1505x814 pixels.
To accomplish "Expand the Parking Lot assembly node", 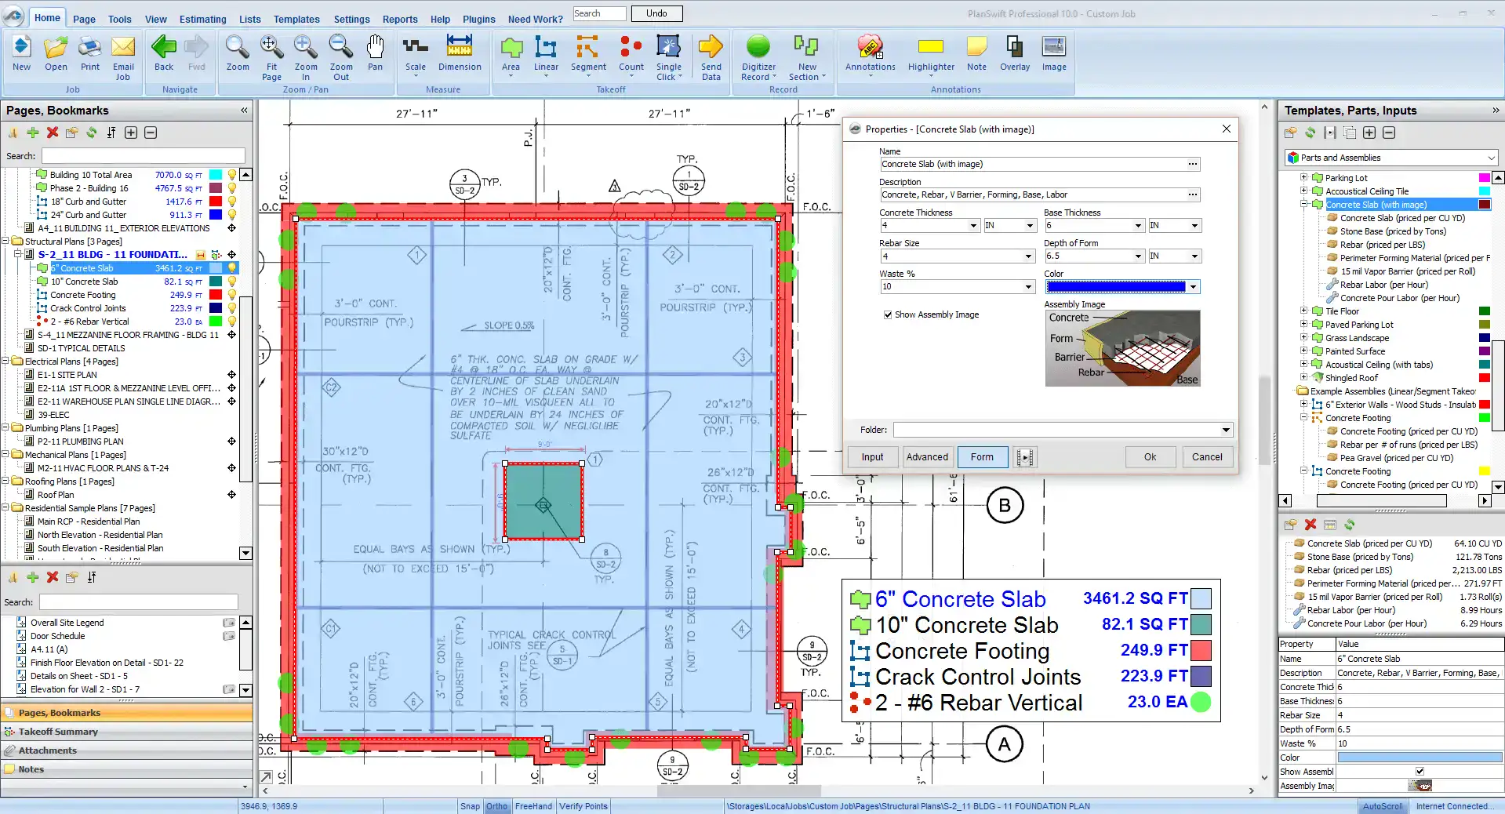I will (1303, 177).
